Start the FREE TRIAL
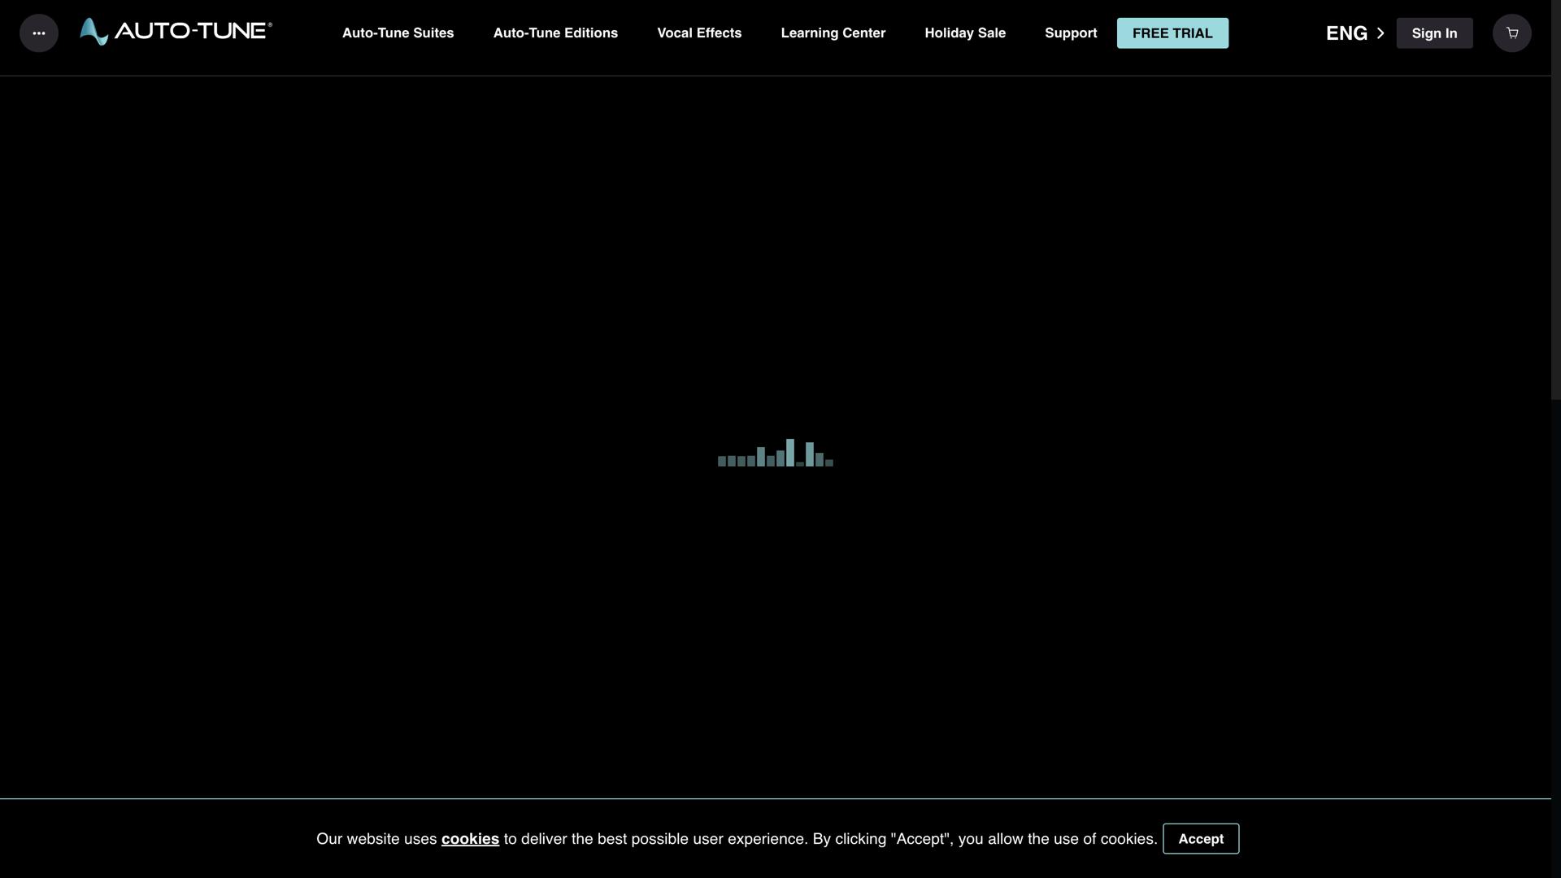Screen dimensions: 1561x878 [x=1172, y=33]
